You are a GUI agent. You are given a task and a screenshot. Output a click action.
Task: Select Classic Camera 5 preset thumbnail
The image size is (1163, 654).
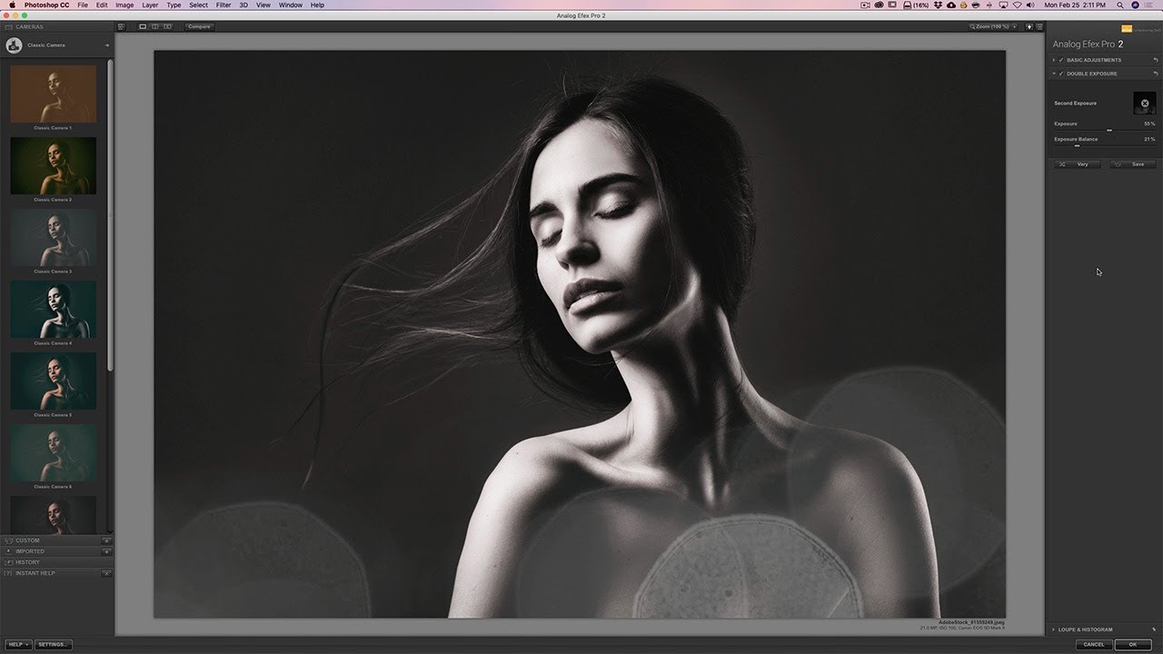point(53,381)
